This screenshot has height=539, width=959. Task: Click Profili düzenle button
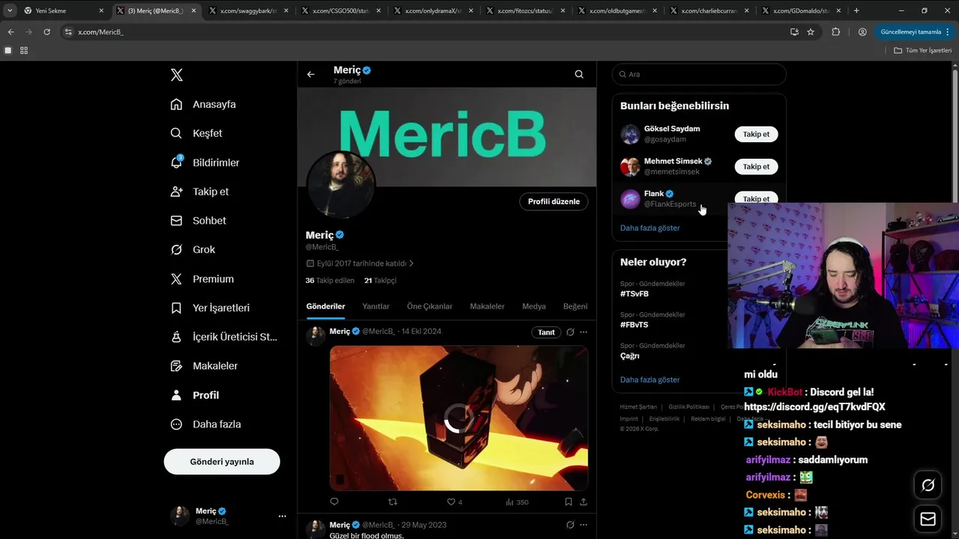coord(554,201)
